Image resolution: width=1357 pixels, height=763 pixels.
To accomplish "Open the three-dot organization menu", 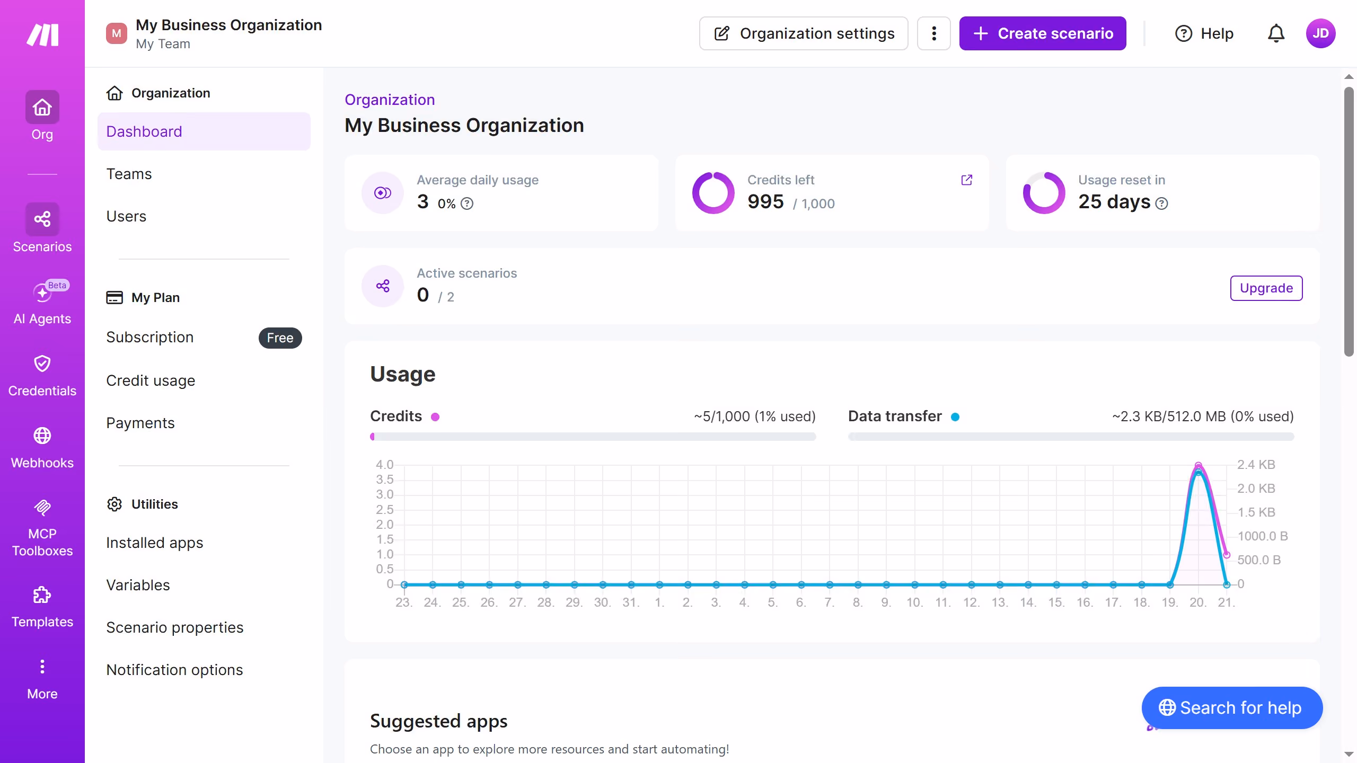I will (933, 33).
